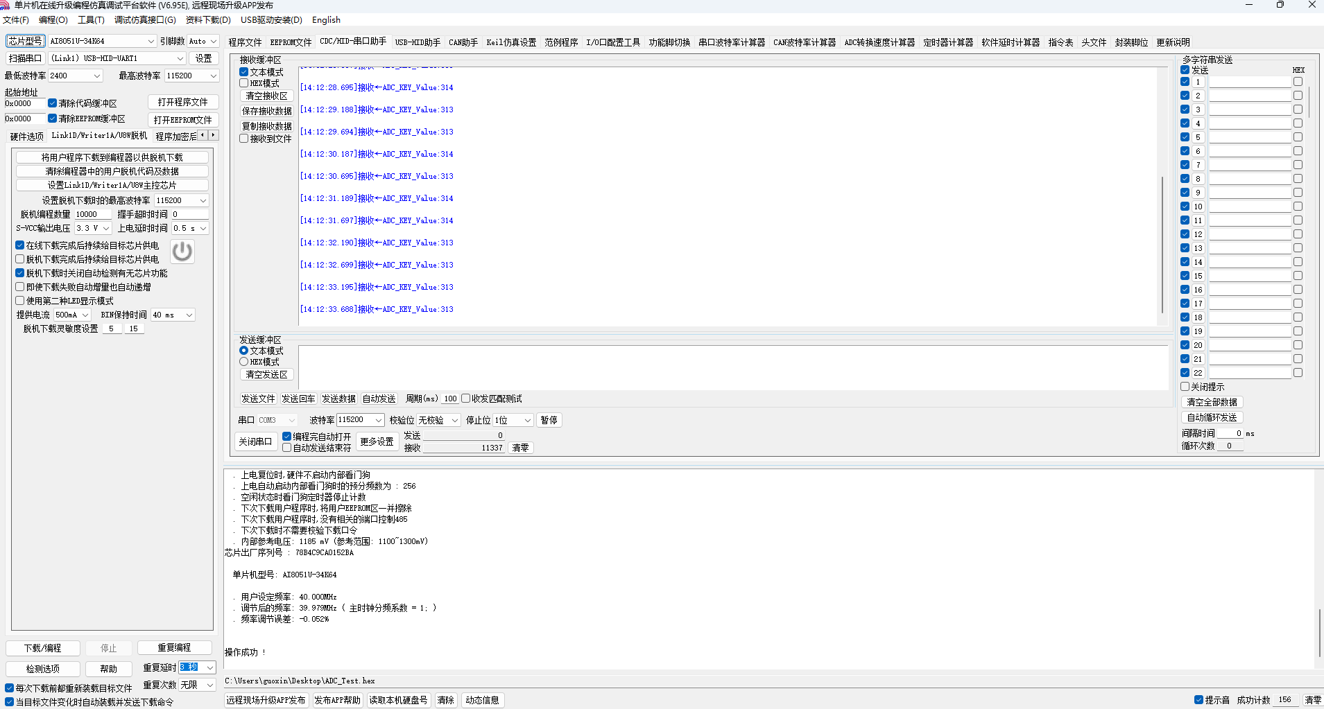Click 发送数据 button
This screenshot has height=709, width=1324.
[x=338, y=399]
